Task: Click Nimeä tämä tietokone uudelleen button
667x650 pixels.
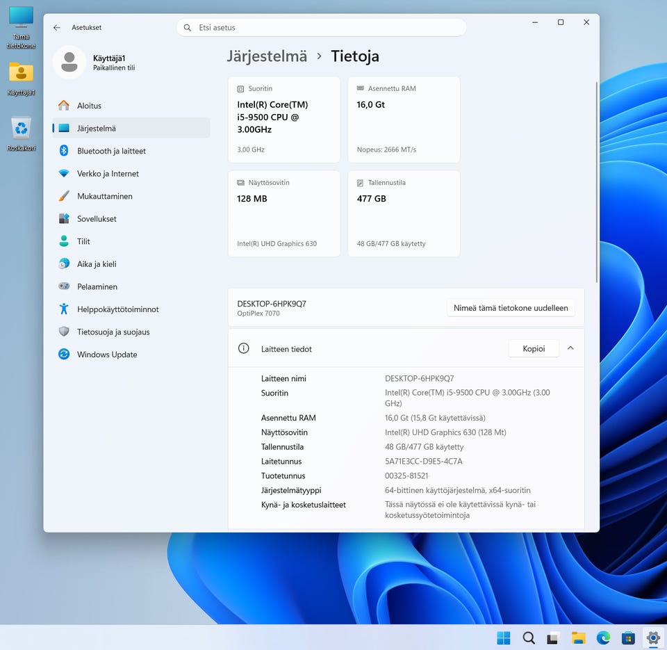Action: [511, 308]
